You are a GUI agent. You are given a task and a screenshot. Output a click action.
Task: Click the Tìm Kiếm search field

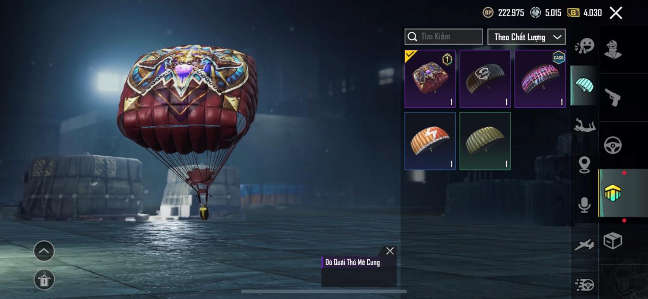click(x=444, y=37)
